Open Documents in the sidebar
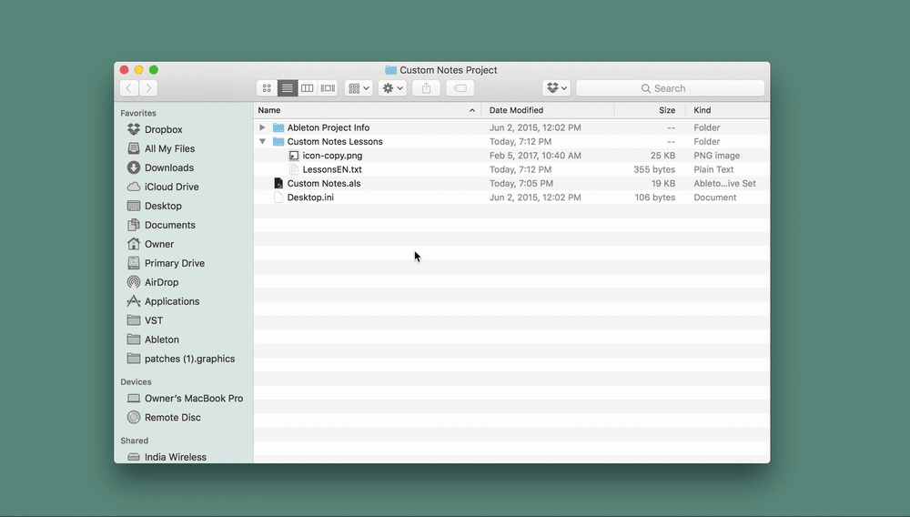 [x=169, y=225]
